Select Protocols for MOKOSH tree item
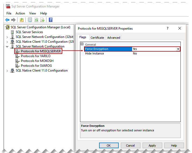This screenshot has height=153, width=192. click(37, 61)
